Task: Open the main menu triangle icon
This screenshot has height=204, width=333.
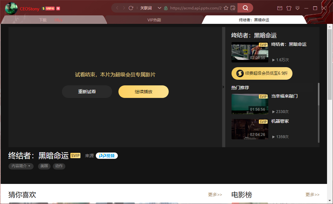Action: point(298,8)
